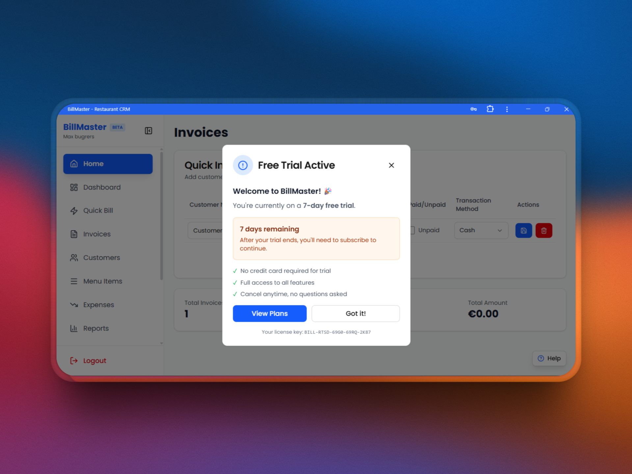Screen dimensions: 632x474
Task: Open the three-dot menu in title bar
Action: click(x=507, y=109)
